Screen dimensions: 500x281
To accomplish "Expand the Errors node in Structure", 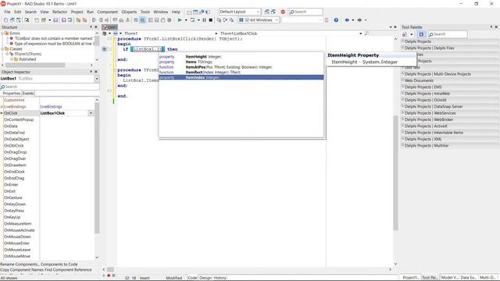I will tap(2, 33).
